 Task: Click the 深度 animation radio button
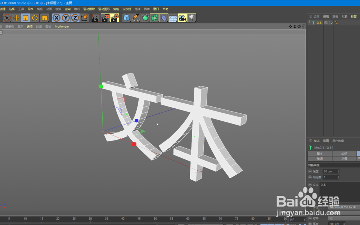[x=310, y=171]
